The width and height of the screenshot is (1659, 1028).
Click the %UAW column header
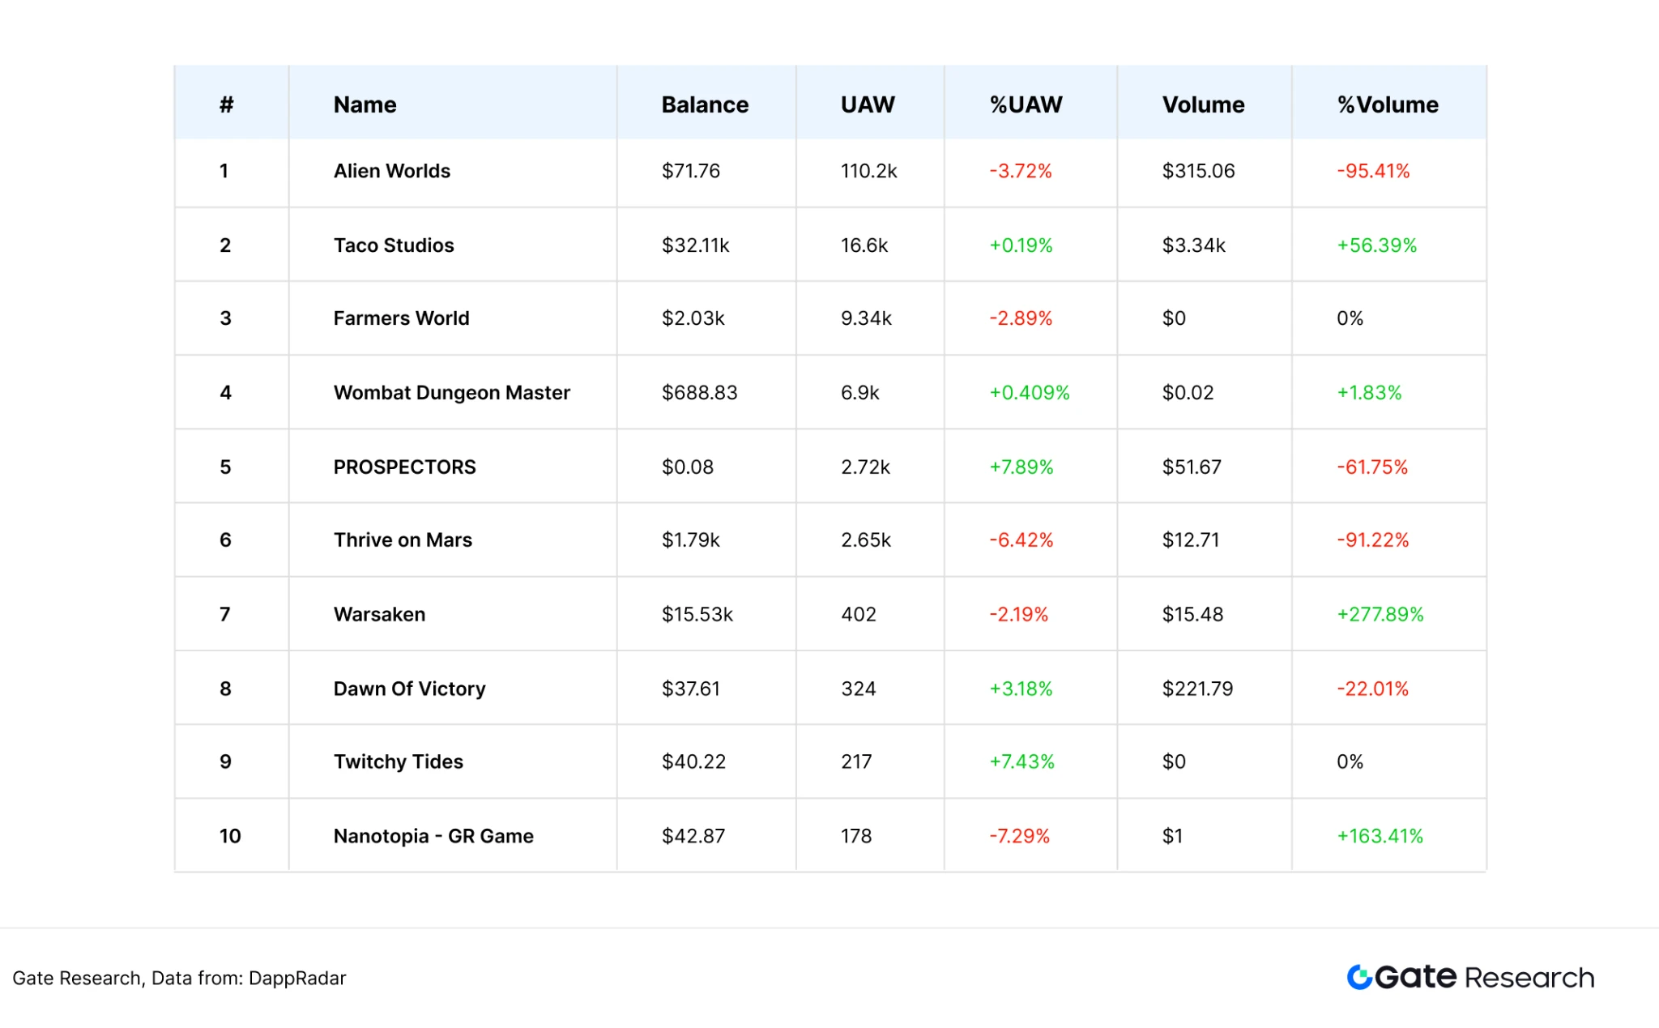click(1026, 105)
